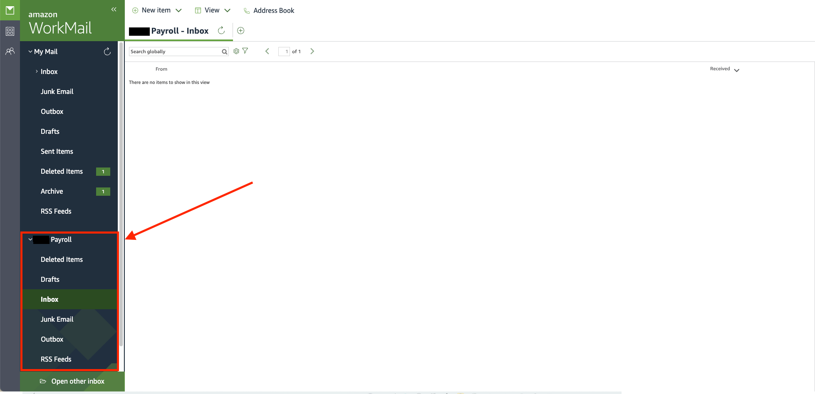
Task: Open the contacts people icon in left rail
Action: click(10, 51)
